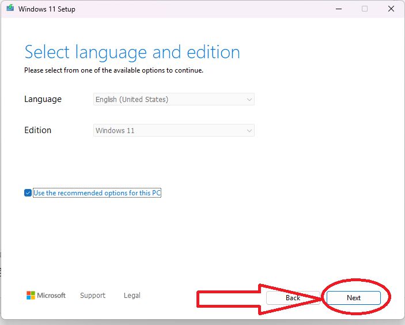Click the 'Use the recommended options for this PC' label
Screen dimensions: 405x325
[x=97, y=193]
